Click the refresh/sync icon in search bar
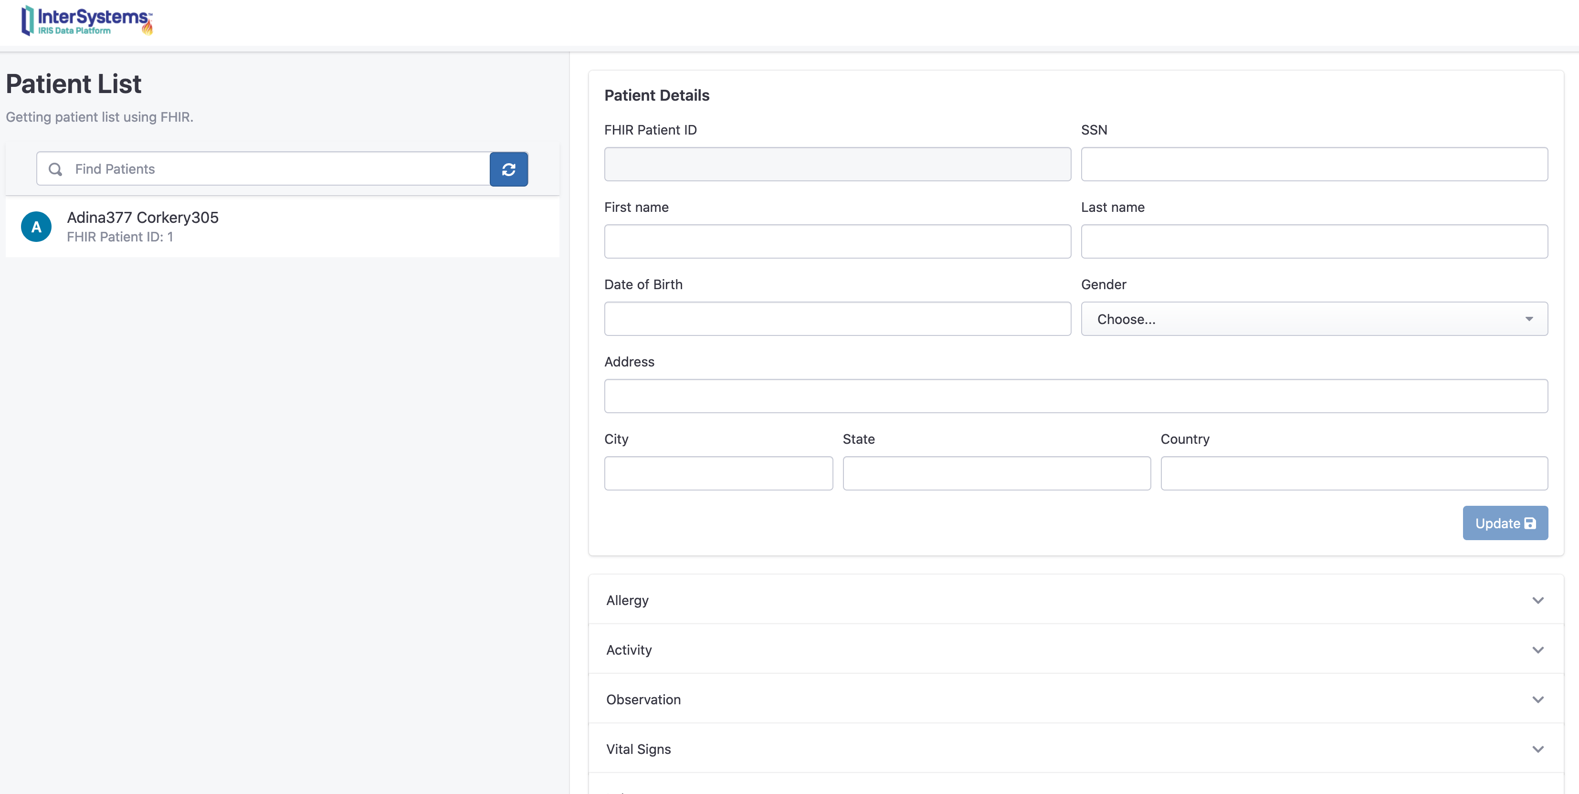Screen dimensions: 1579x794 [508, 169]
